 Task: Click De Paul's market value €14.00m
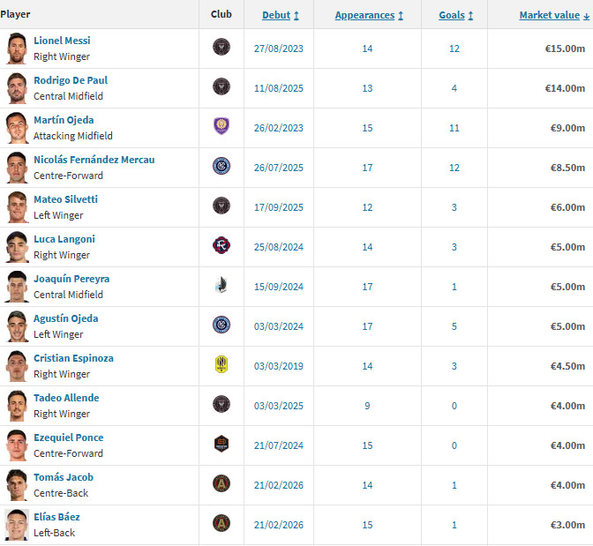565,88
